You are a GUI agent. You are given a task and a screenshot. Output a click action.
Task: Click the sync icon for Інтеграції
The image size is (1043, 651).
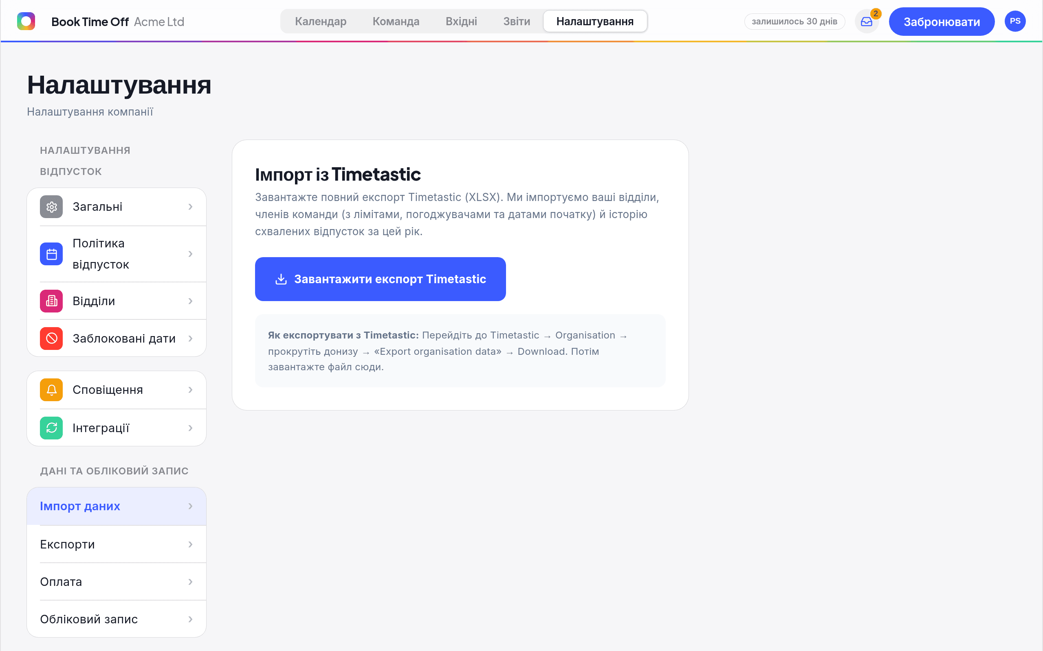point(51,428)
